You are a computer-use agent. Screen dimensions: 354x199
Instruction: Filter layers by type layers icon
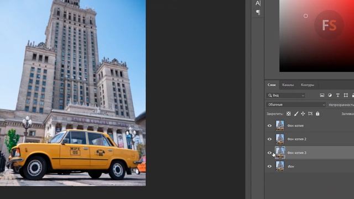[x=338, y=95]
